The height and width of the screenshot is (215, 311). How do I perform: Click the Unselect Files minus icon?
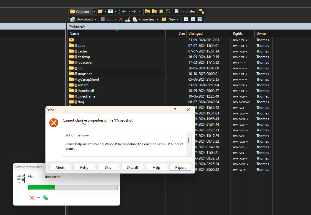click(x=193, y=19)
